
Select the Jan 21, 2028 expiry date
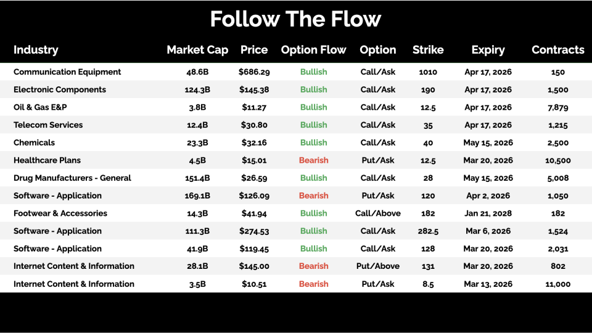pos(488,213)
